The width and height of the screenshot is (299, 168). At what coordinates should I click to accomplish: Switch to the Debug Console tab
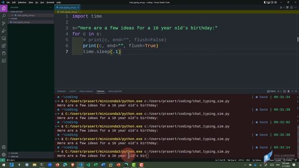[86, 91]
